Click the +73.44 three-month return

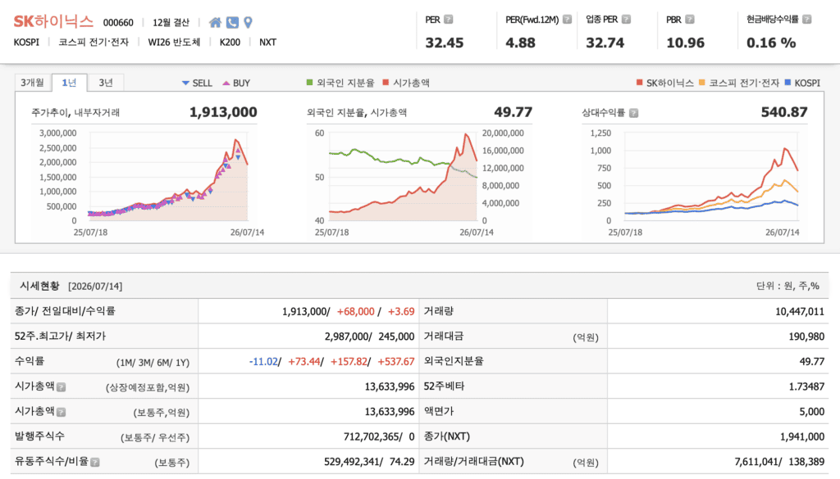(x=304, y=362)
